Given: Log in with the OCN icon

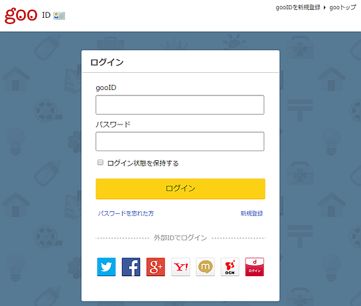Looking at the screenshot, I should point(230,267).
